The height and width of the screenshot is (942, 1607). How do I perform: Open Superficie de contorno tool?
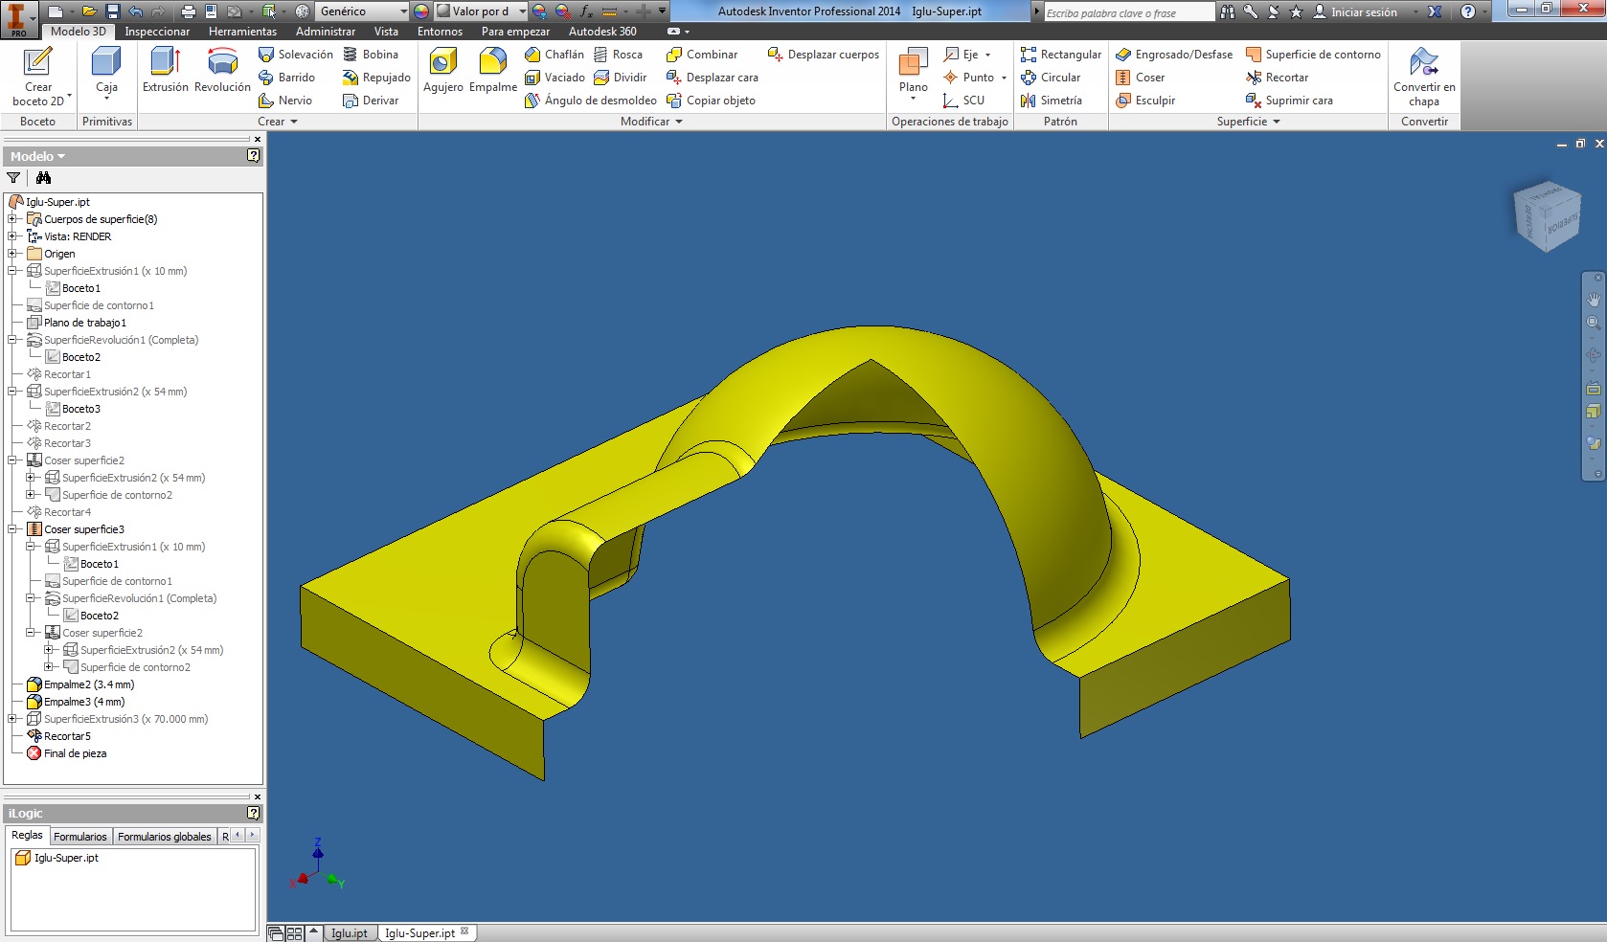coord(1313,55)
